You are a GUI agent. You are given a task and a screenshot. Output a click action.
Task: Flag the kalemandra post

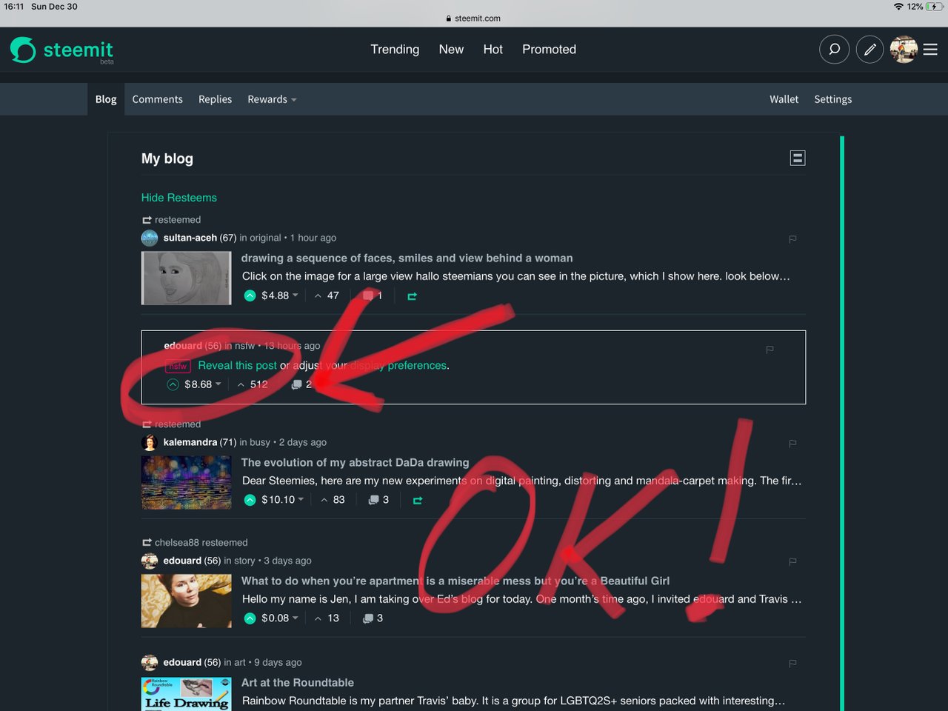pos(792,443)
